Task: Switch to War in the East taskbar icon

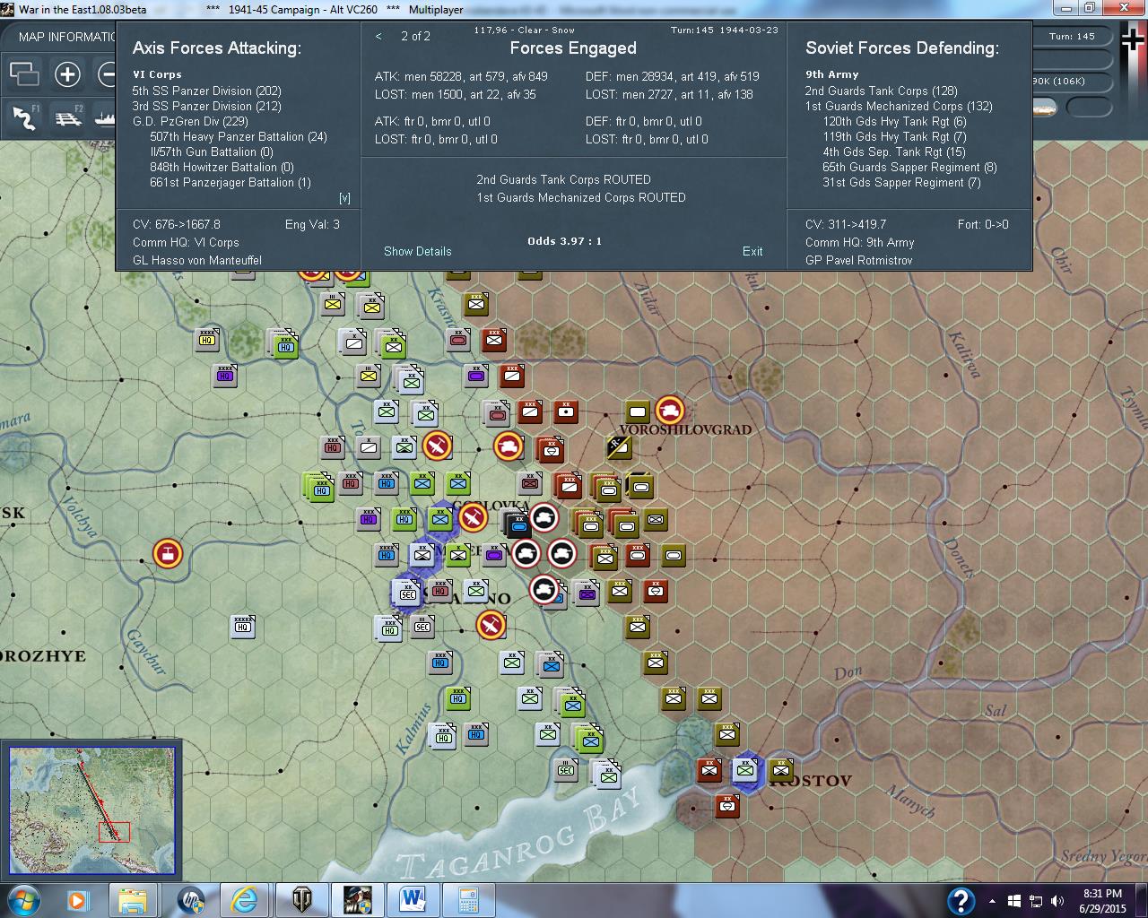Action: [x=356, y=899]
